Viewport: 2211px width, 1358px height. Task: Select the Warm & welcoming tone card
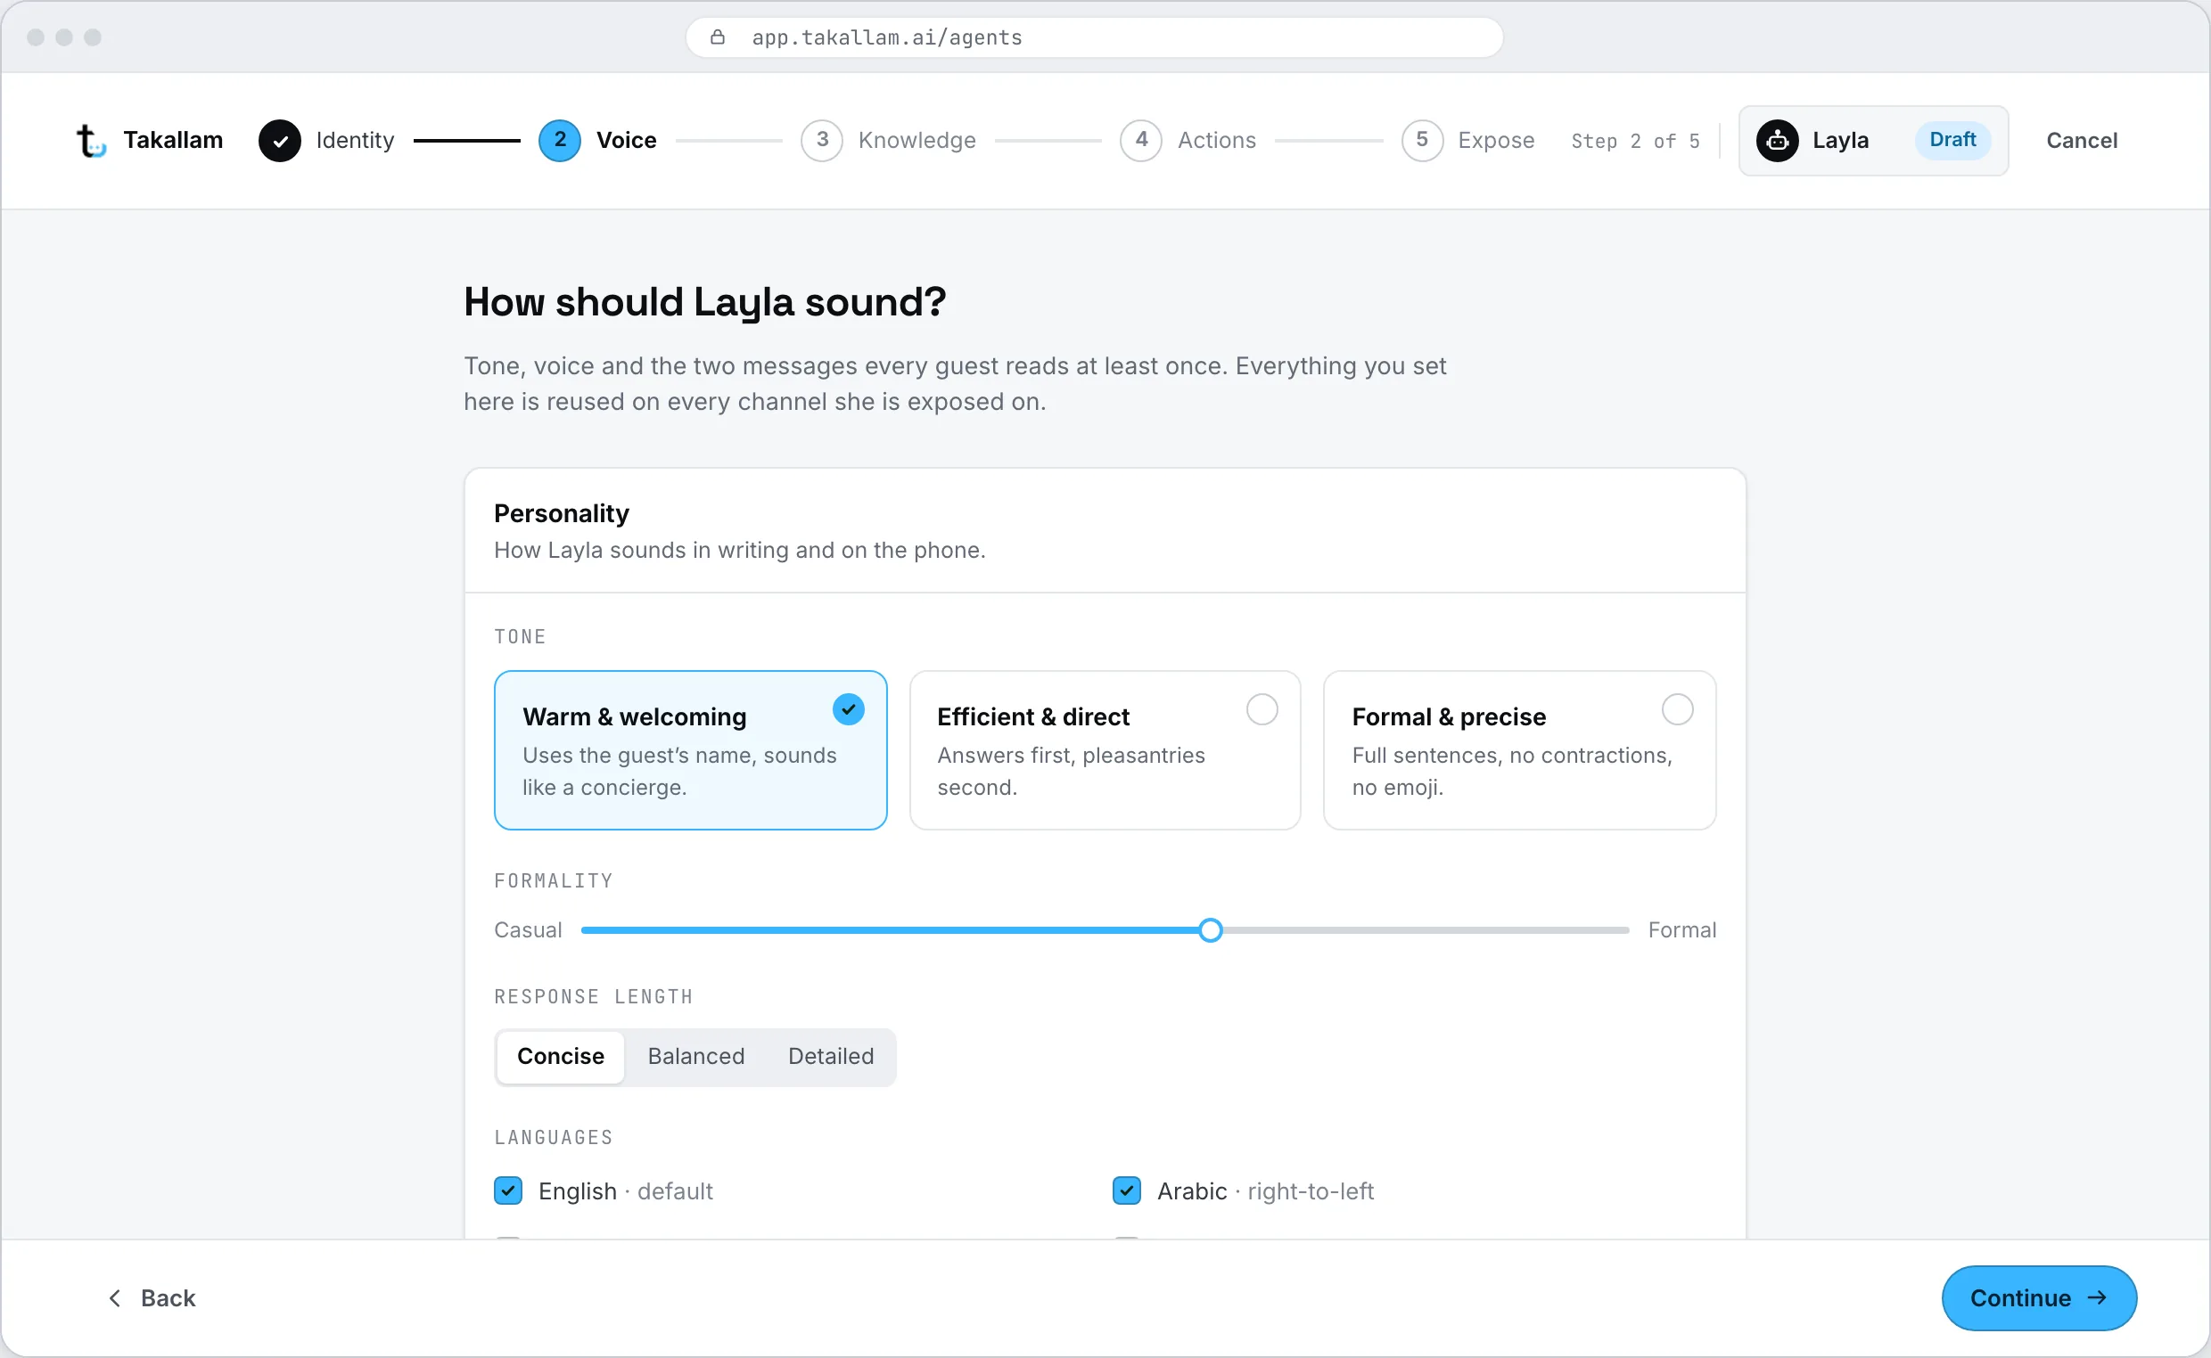coord(690,750)
